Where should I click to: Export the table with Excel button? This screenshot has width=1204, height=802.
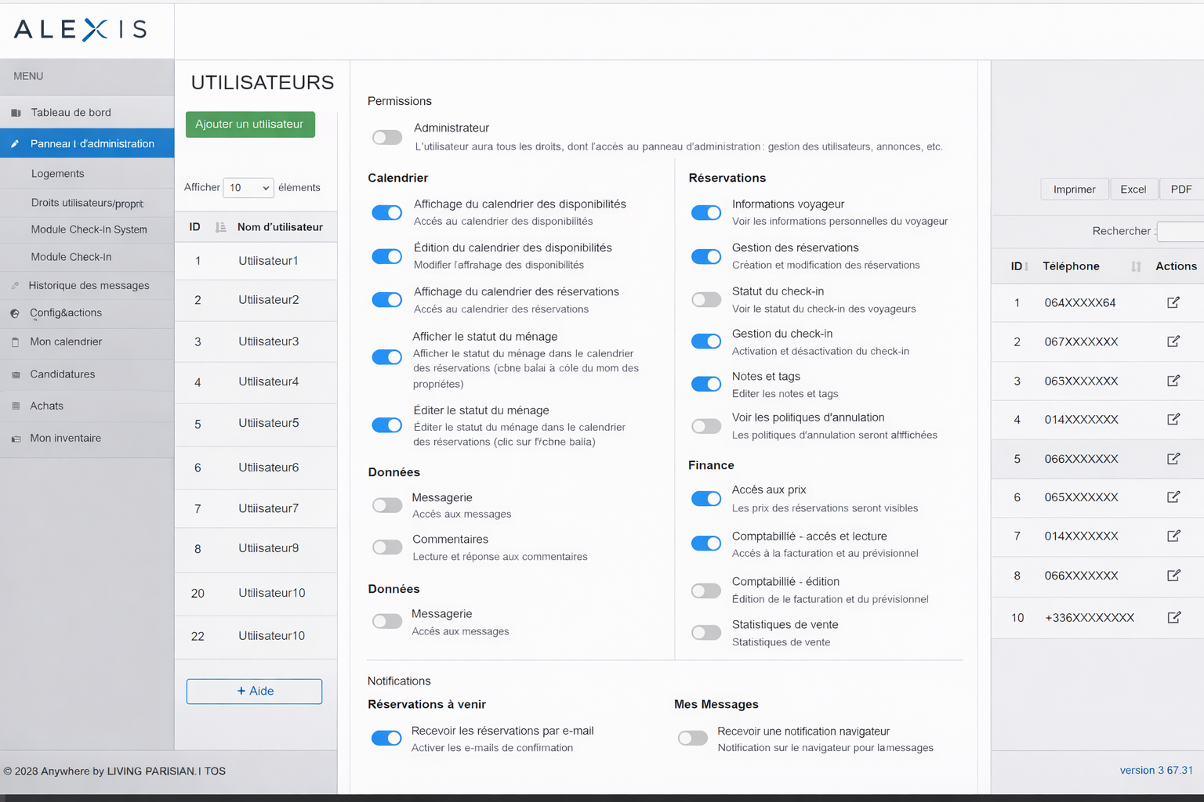click(x=1133, y=190)
